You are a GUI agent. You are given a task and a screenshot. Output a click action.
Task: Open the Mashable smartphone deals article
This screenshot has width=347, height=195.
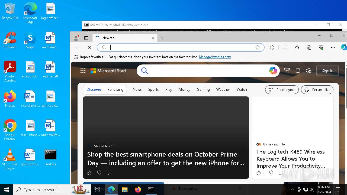tap(166, 158)
